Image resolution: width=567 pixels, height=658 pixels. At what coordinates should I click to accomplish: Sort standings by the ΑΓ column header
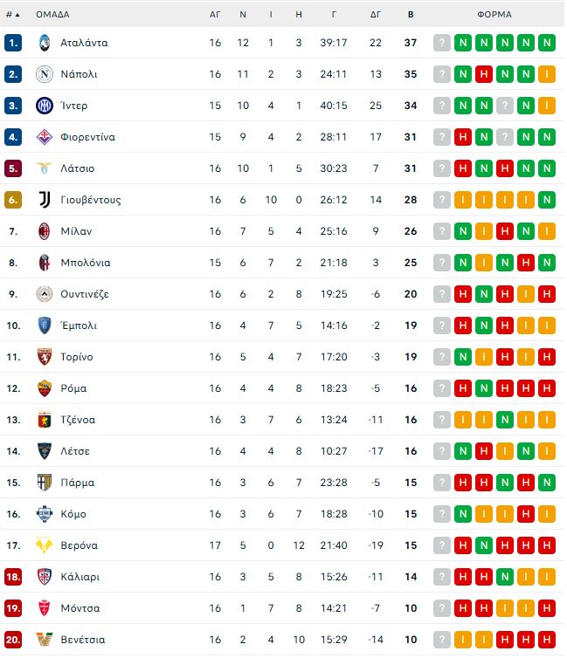coord(215,15)
